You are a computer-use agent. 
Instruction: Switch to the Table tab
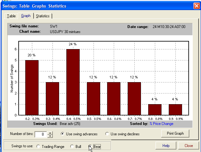[11, 16]
